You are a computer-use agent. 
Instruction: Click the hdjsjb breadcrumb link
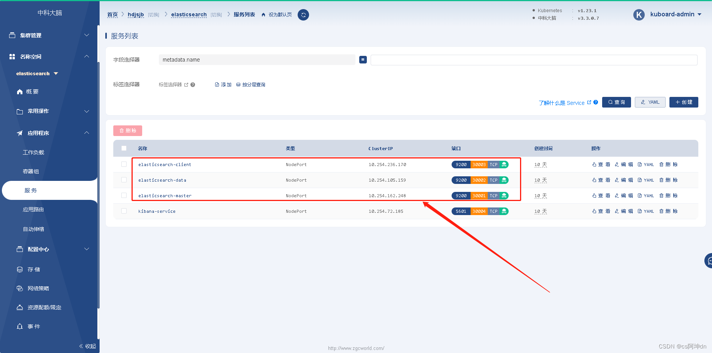point(136,14)
